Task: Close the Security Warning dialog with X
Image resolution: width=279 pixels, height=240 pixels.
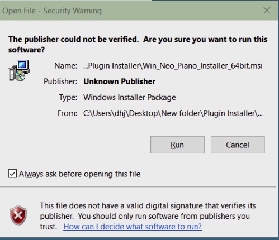Action: pyautogui.click(x=267, y=11)
